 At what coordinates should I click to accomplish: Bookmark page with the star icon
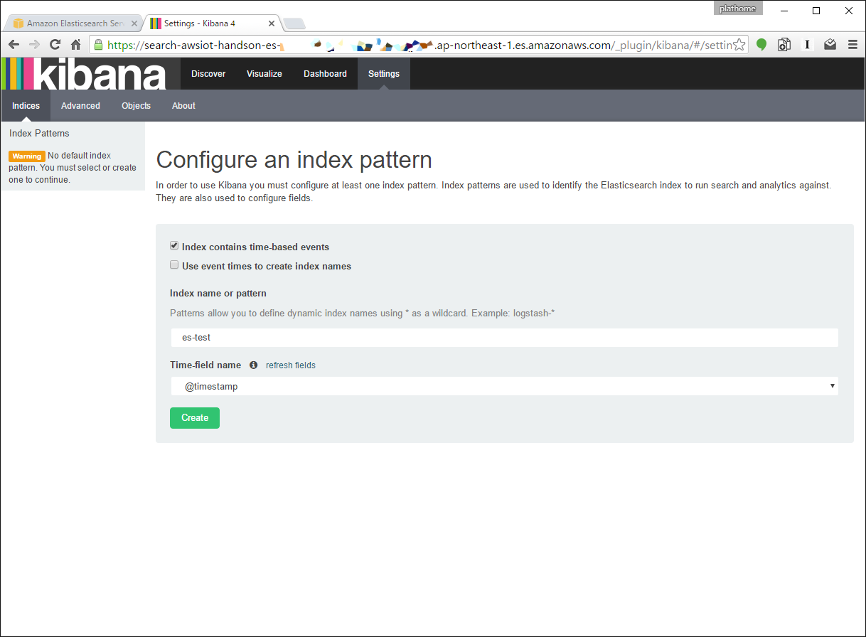(x=739, y=45)
